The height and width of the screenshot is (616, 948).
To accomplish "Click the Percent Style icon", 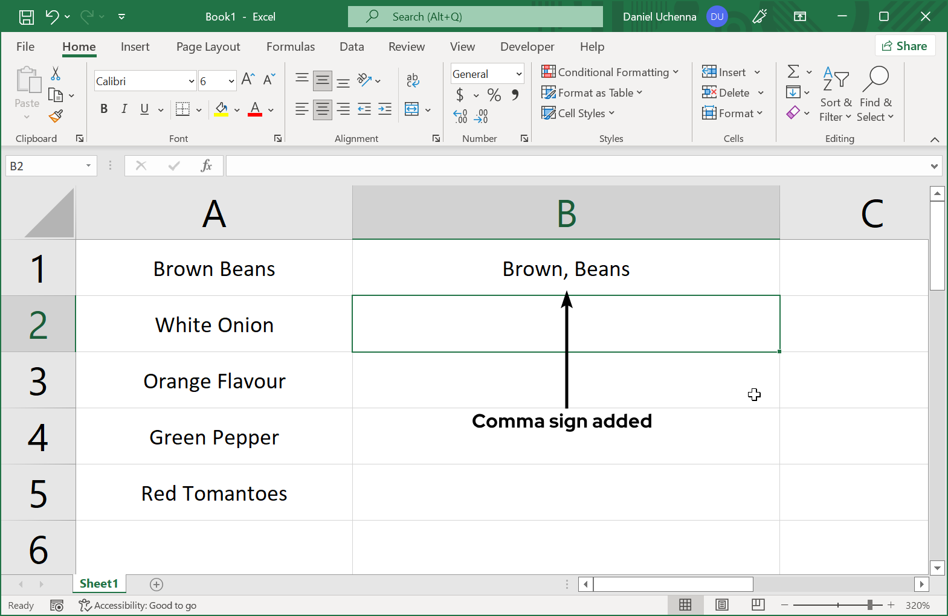I will pos(494,95).
